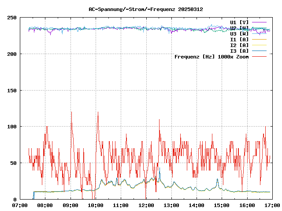Select the 15:00 time axis label
Image resolution: width=282 pixels, height=211 pixels.
click(222, 205)
